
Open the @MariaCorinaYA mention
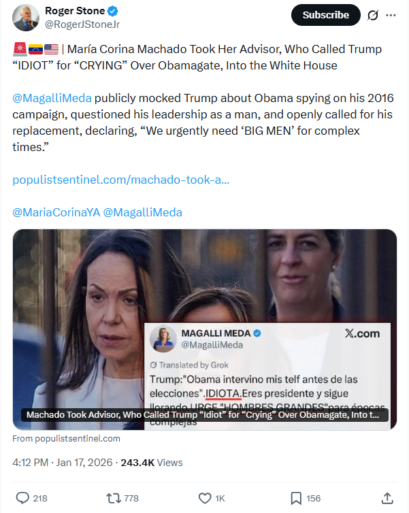click(56, 212)
